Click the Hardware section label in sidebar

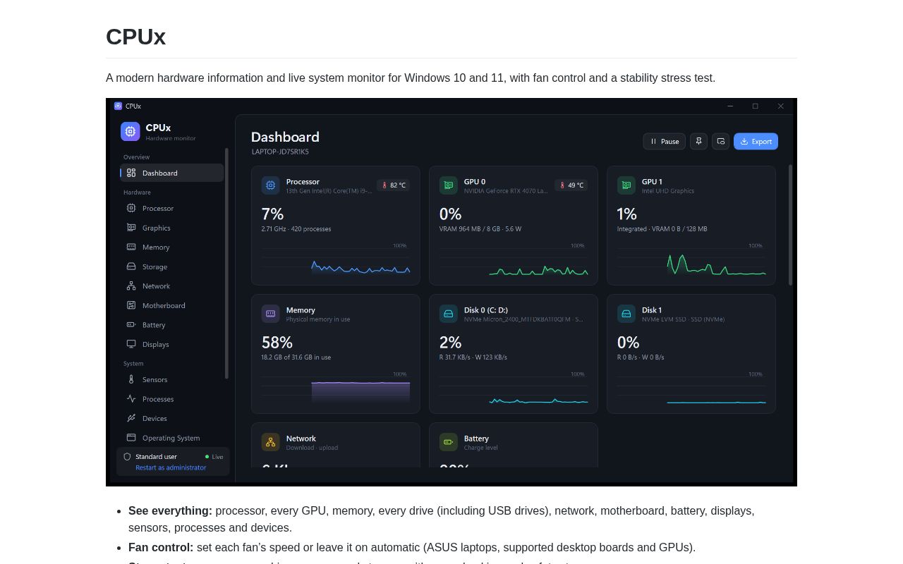(137, 192)
